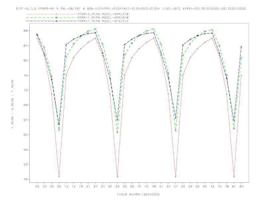The width and height of the screenshot is (263, 203).
Task: Click x-axis tick label 03
Action: pyautogui.click(x=44, y=186)
